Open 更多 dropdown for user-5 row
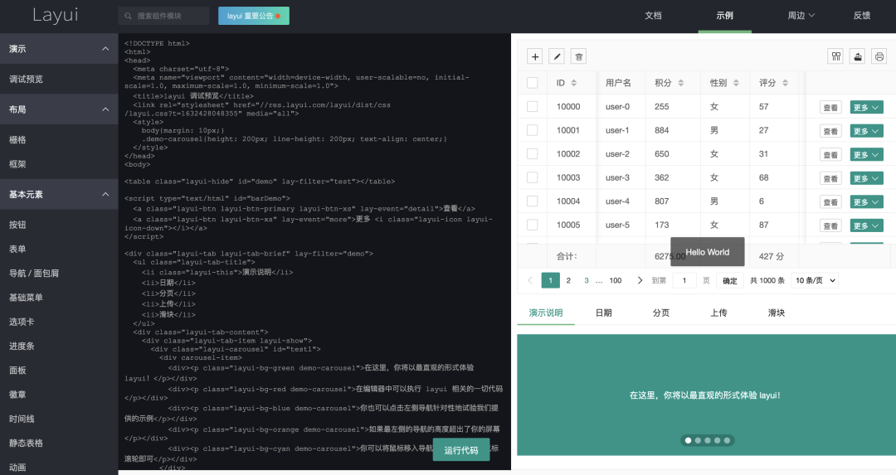The width and height of the screenshot is (896, 475). point(866,226)
